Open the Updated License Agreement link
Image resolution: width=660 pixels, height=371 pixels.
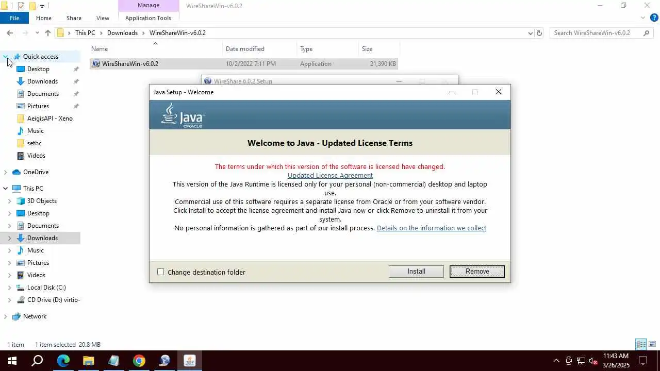pos(330,175)
